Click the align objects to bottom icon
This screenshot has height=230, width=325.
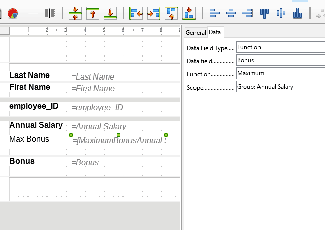[x=297, y=13]
